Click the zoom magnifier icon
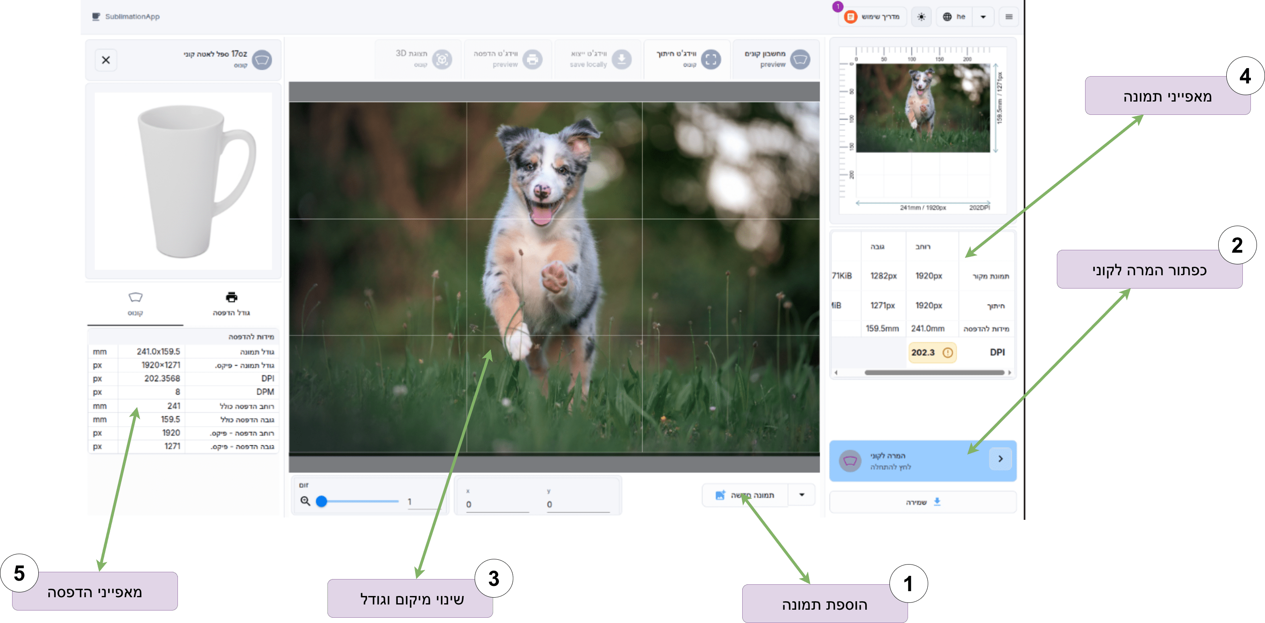Viewport: 1265px width, 623px height. click(x=305, y=501)
